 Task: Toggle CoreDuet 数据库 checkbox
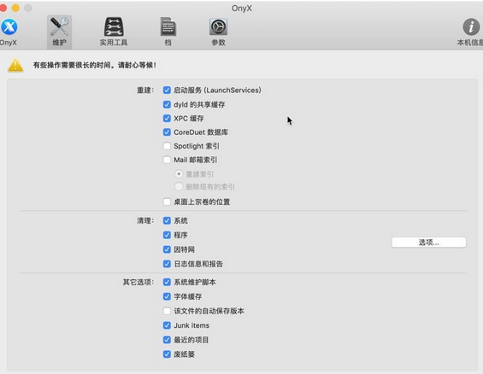click(x=167, y=132)
